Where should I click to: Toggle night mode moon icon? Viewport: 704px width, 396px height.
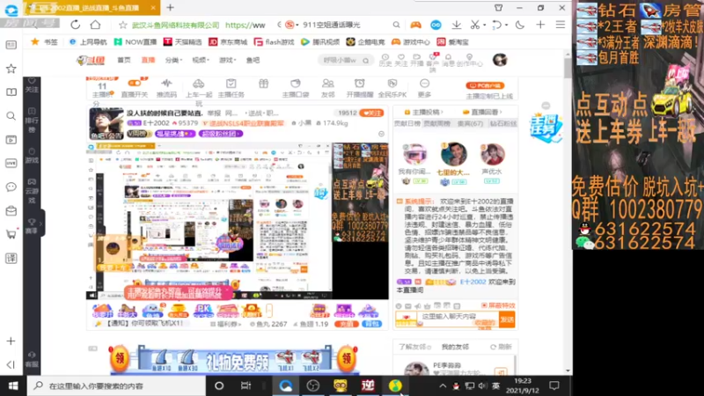pos(520,26)
